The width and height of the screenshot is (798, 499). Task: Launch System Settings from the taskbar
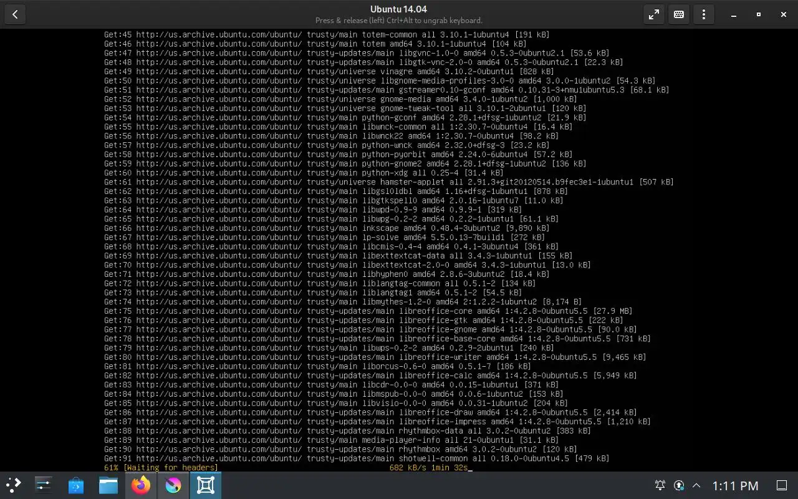(x=44, y=485)
